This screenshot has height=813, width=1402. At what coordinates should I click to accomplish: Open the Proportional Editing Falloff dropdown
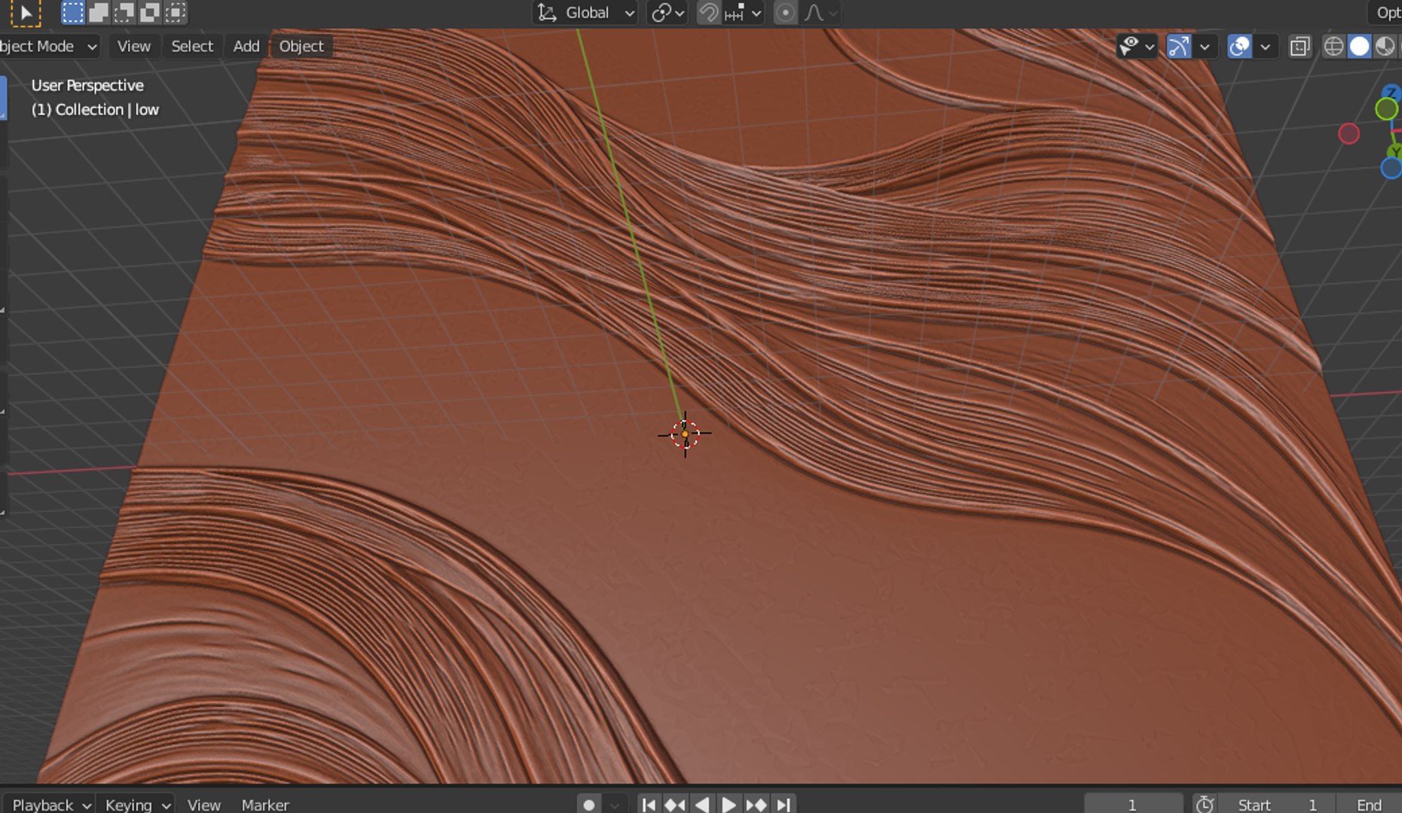821,13
